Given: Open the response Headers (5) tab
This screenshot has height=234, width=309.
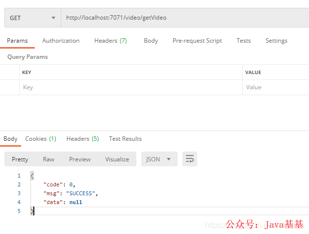Looking at the screenshot, I should (x=82, y=139).
